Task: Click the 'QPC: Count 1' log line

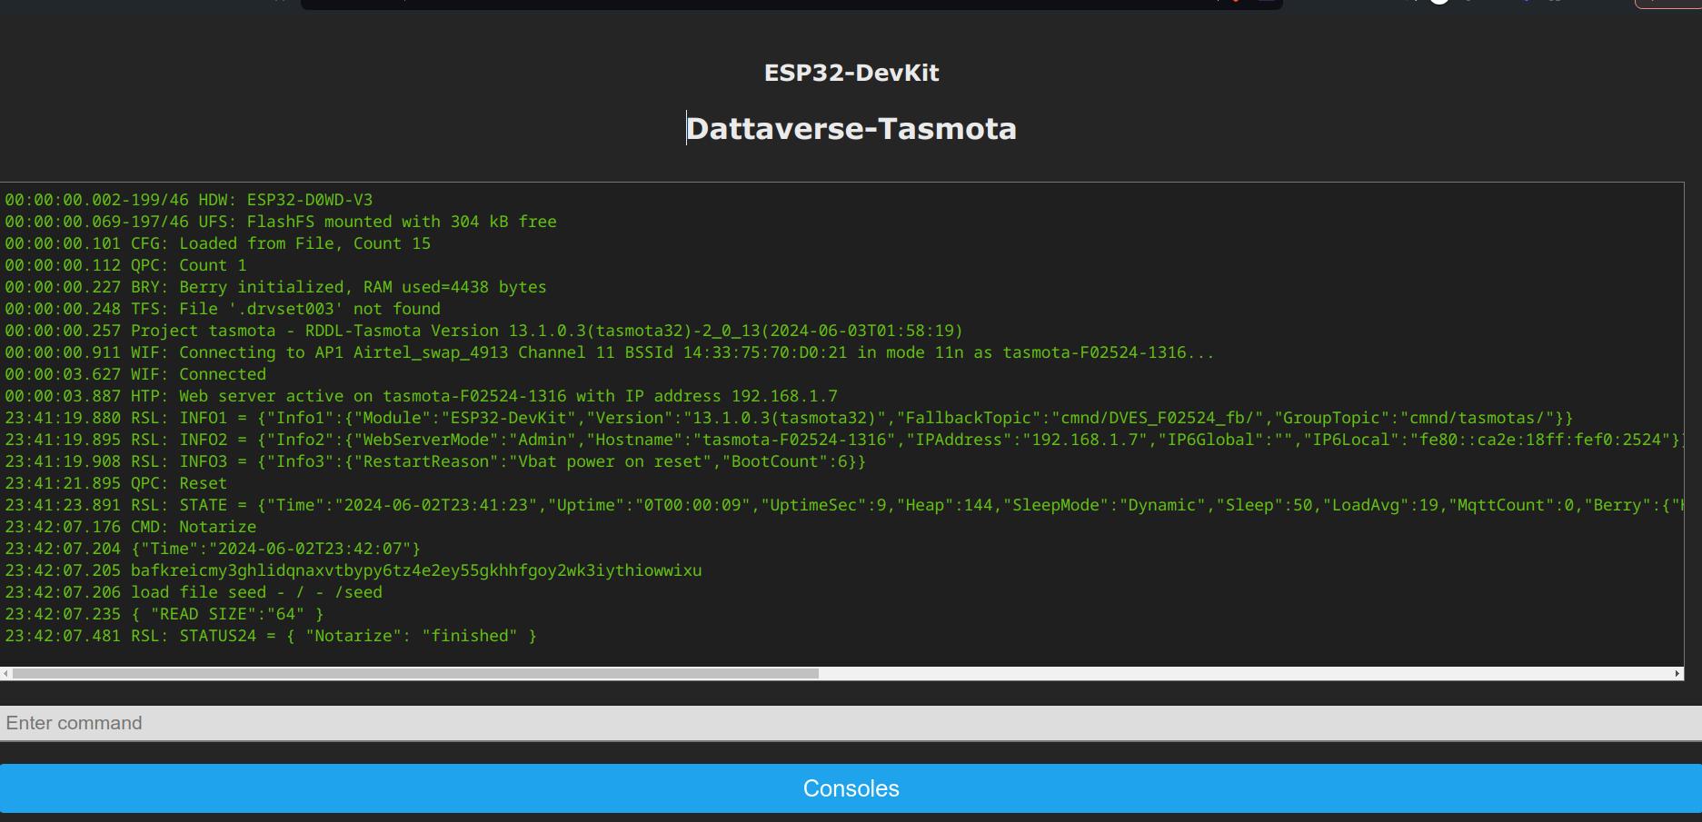Action: [125, 265]
